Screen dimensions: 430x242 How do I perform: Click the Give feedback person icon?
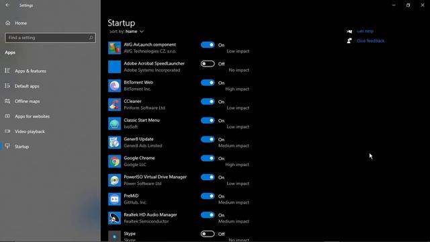349,40
